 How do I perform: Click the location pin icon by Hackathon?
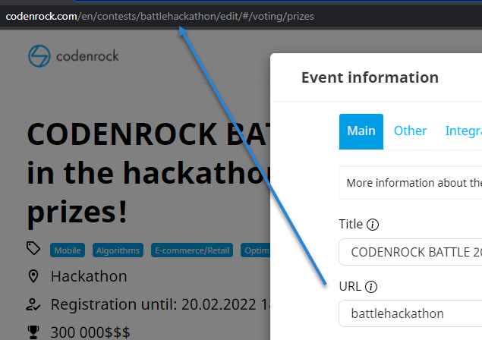click(33, 276)
